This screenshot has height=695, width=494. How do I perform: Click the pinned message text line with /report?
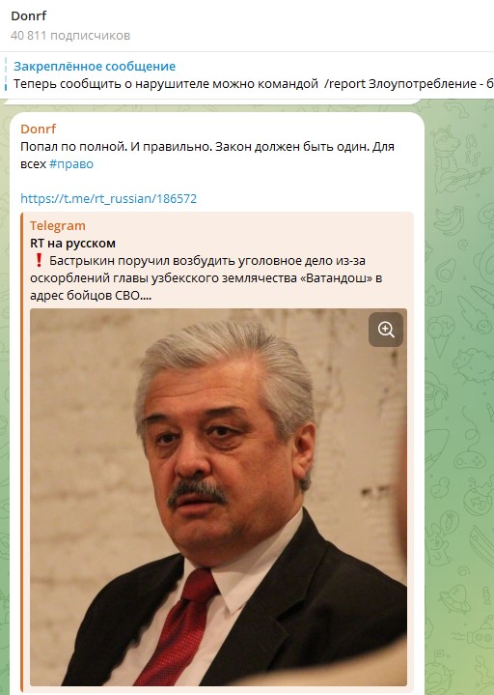coord(253,84)
